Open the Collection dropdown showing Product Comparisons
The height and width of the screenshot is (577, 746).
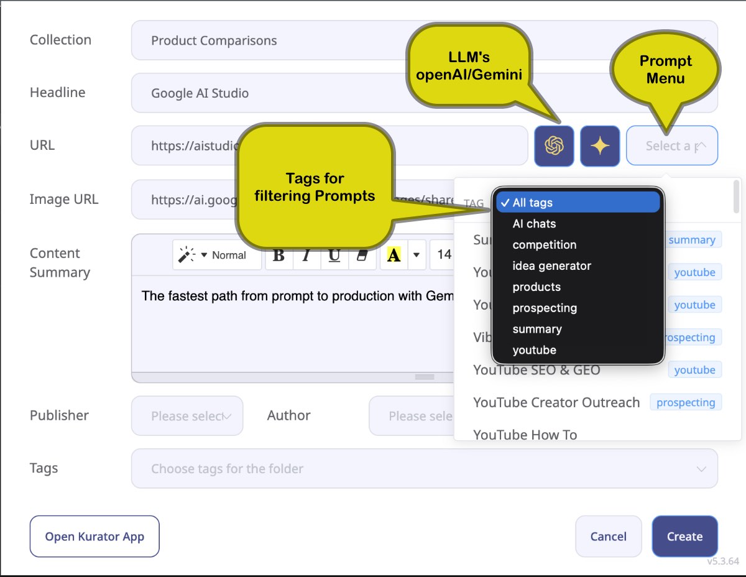coord(424,40)
